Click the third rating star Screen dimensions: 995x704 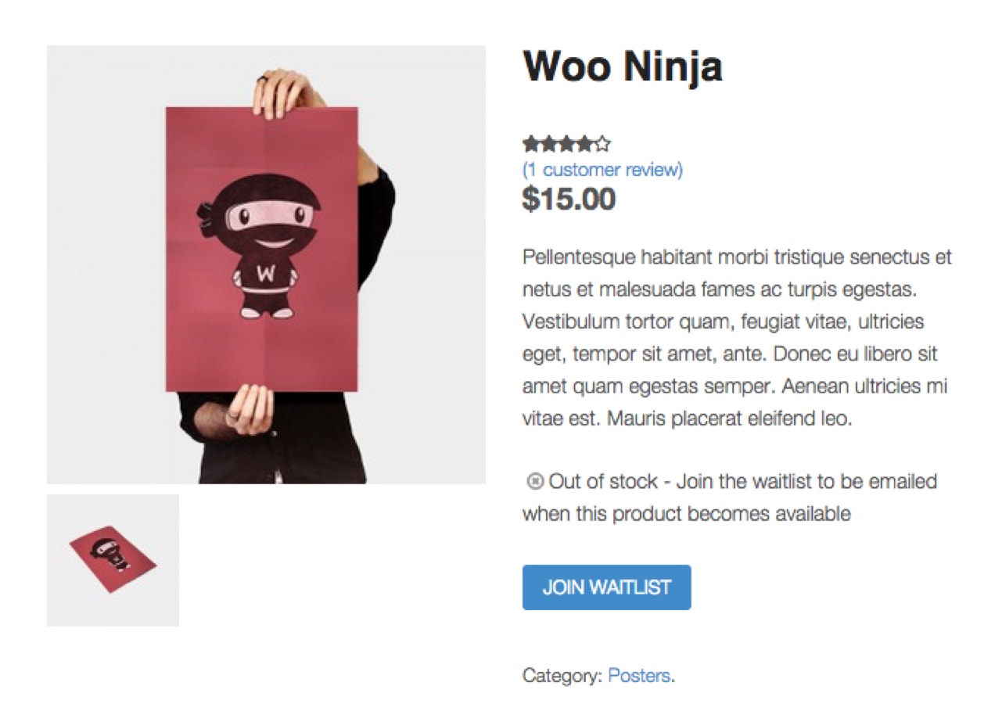click(566, 144)
